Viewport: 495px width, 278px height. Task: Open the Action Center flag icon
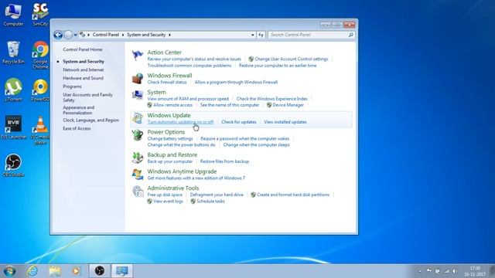[x=138, y=56]
